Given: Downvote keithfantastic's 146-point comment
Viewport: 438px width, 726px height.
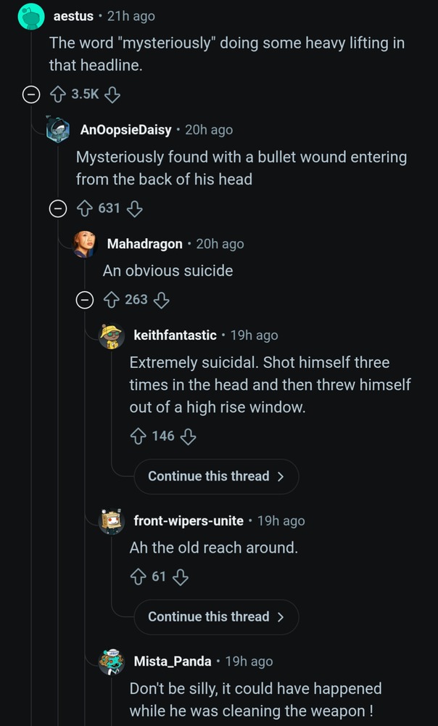Looking at the screenshot, I should (x=189, y=436).
